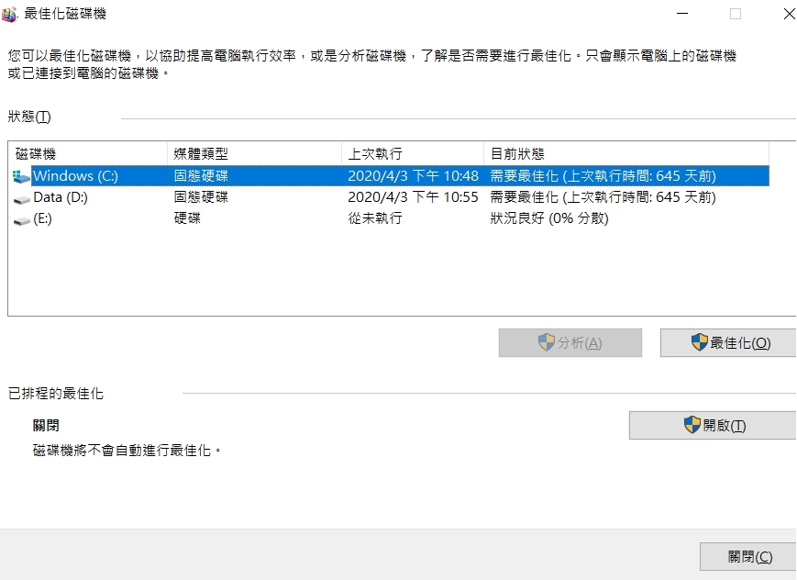
Task: Click the bold 關閉 schedule status text
Action: [x=46, y=425]
